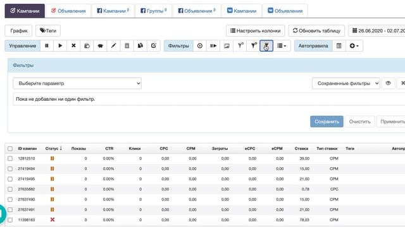The width and height of the screenshot is (405, 227).
Task: Click the Сохранить button
Action: tap(327, 122)
